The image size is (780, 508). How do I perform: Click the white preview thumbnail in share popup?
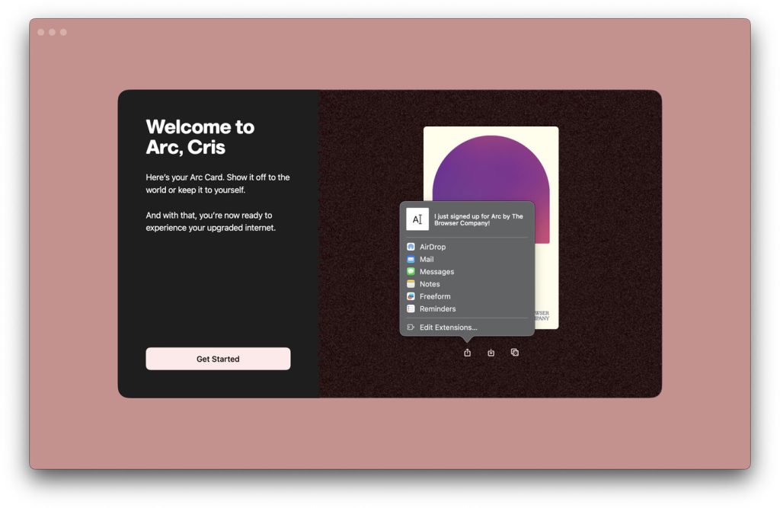[x=417, y=219]
